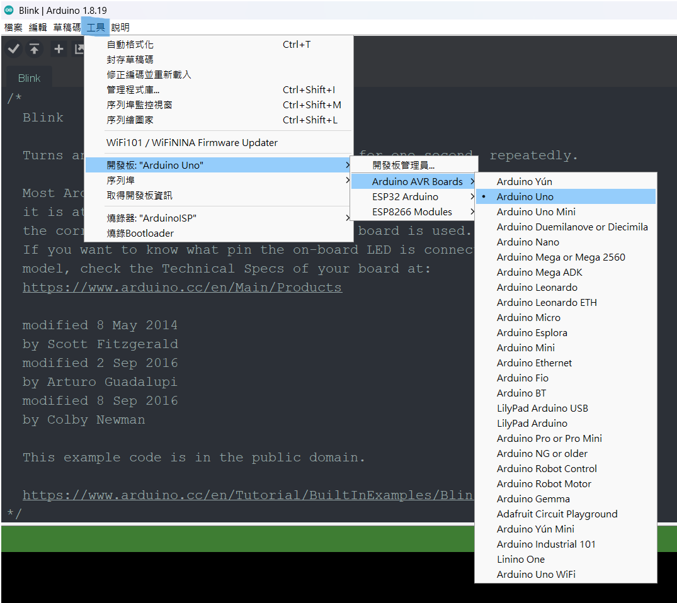Choose 修正編碼並重新載入 menu entry
Viewport: 677px width, 603px height.
pos(219,75)
